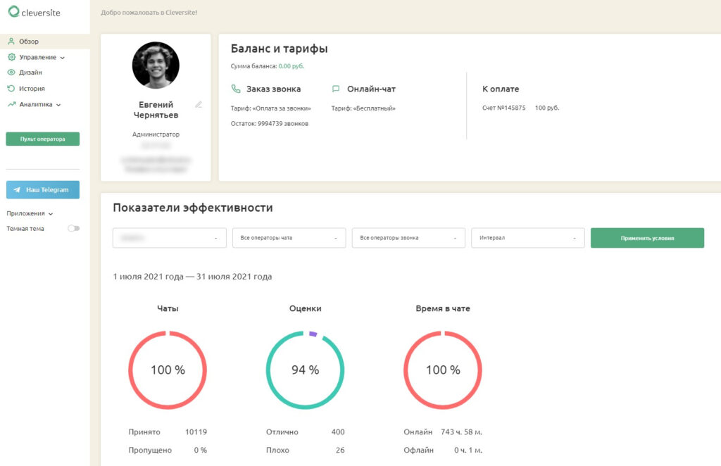Screen dimensions: 721x466
Task: Click the Применить условия button
Action: point(648,238)
